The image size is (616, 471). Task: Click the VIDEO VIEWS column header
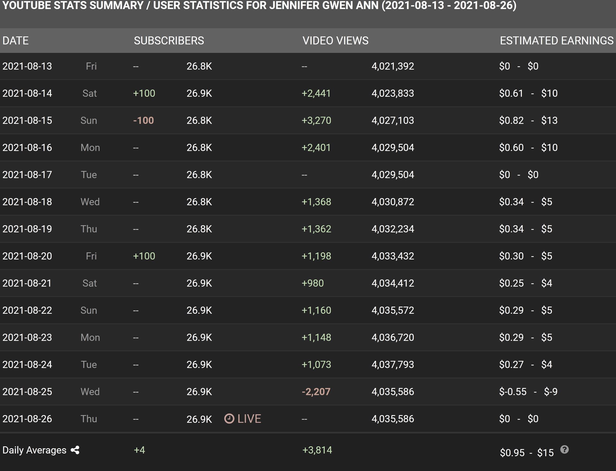coord(336,41)
